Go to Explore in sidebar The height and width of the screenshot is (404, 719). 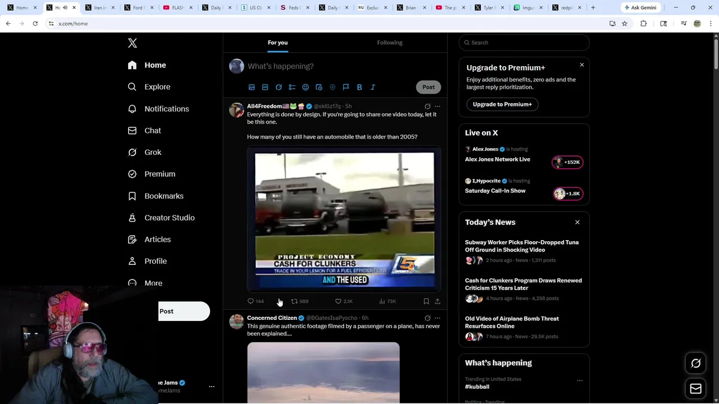coord(149,87)
